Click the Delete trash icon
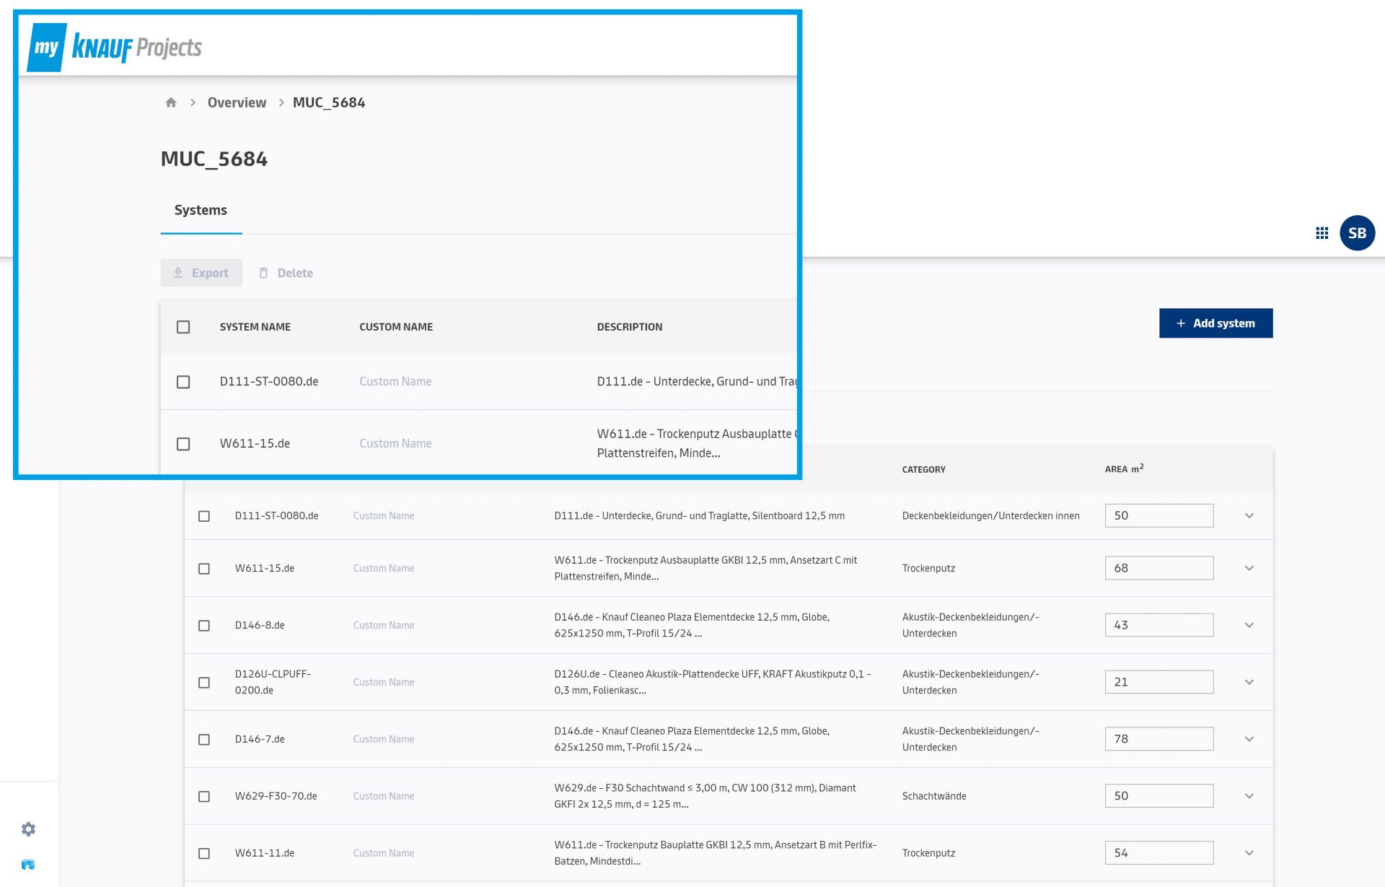The width and height of the screenshot is (1385, 887). point(264,273)
